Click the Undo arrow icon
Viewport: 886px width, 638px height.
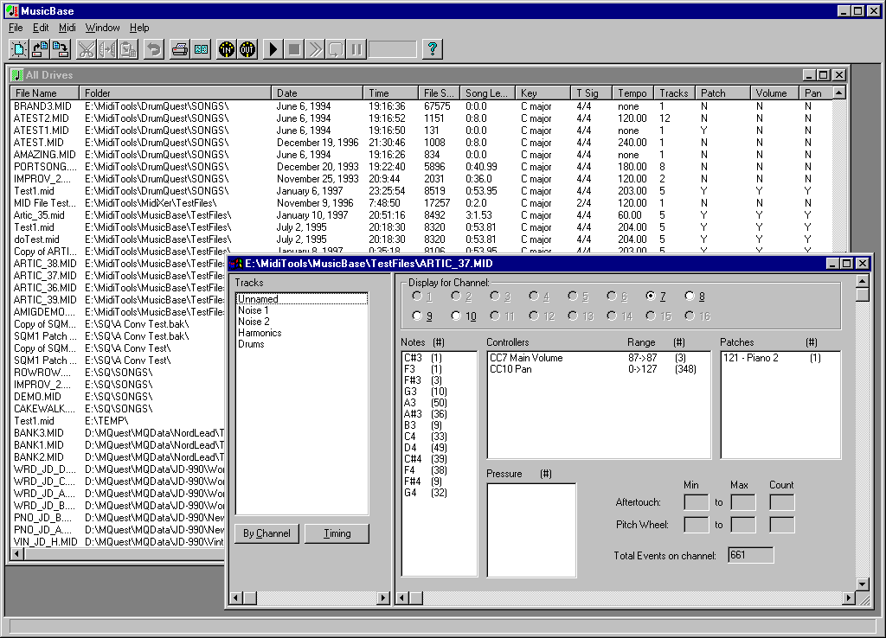click(x=154, y=49)
